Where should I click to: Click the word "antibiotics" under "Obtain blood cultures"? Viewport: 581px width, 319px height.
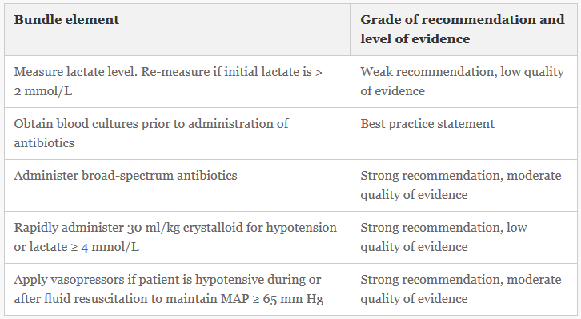coord(44,143)
